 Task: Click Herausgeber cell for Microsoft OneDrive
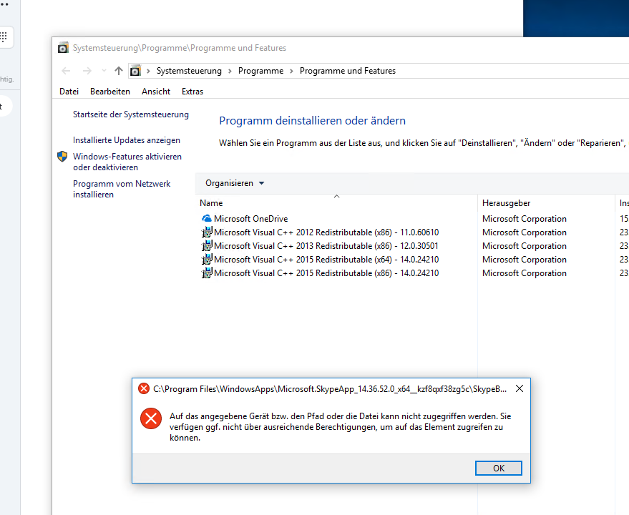coord(525,219)
